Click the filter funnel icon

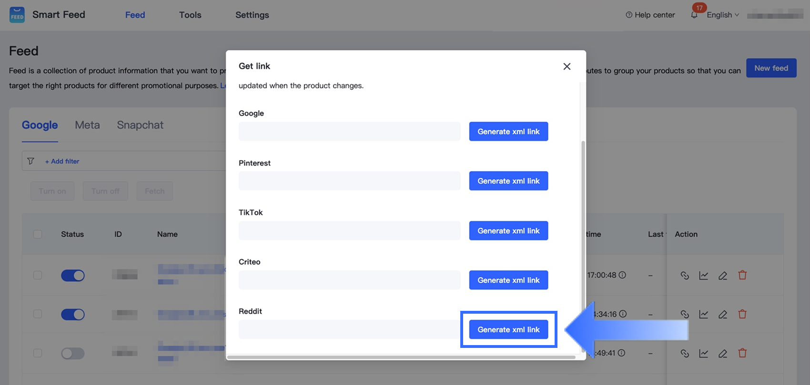pos(30,161)
